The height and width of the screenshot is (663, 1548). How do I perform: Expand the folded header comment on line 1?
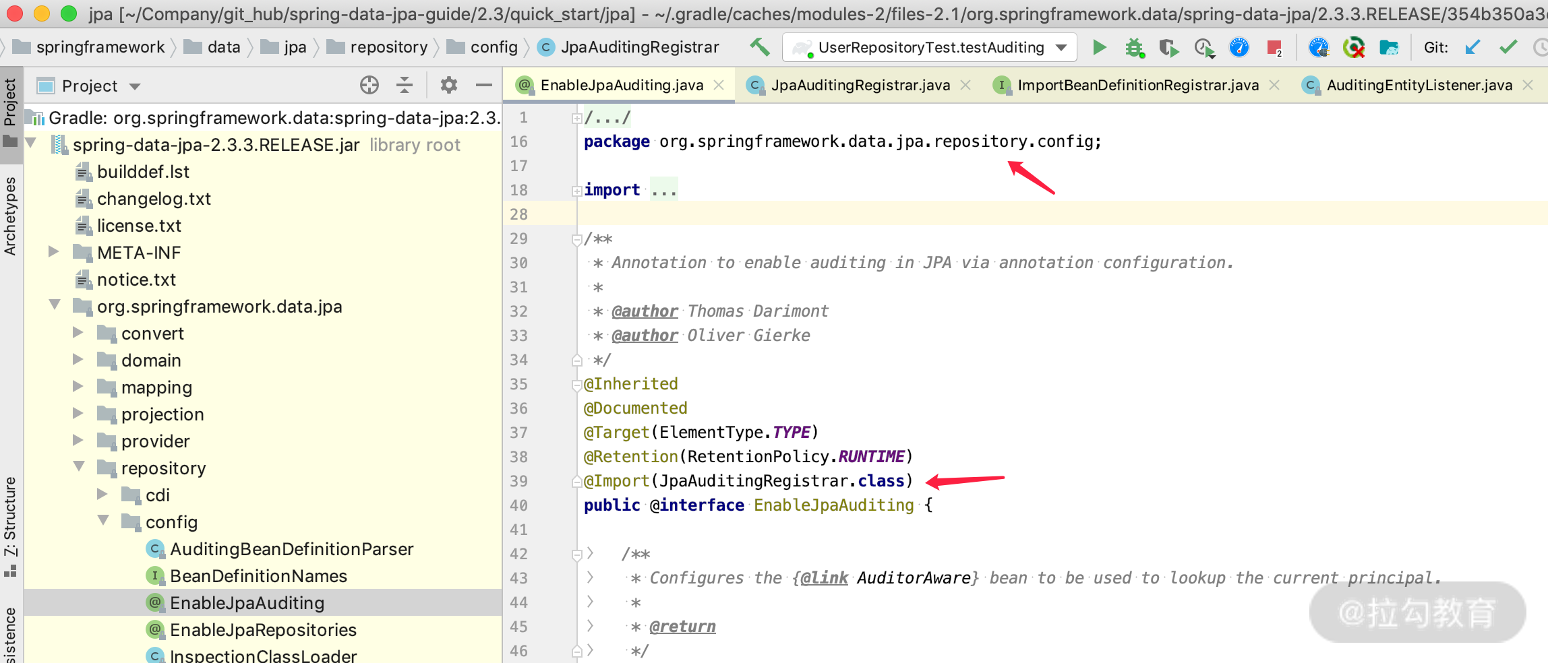point(576,118)
